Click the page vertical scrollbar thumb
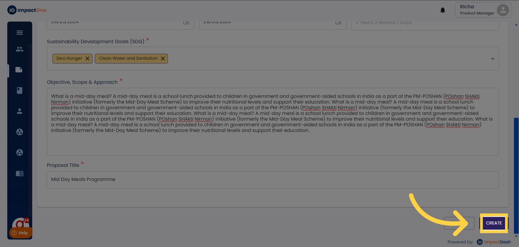 point(516,176)
